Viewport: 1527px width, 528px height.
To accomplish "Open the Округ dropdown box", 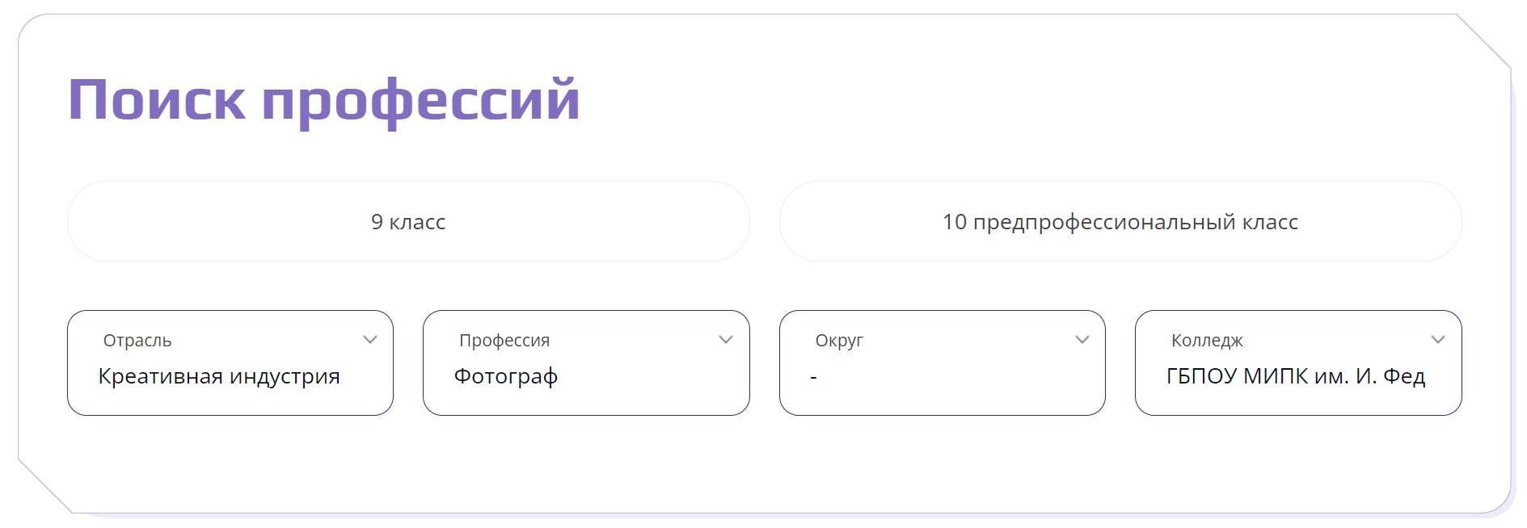I will (x=942, y=362).
